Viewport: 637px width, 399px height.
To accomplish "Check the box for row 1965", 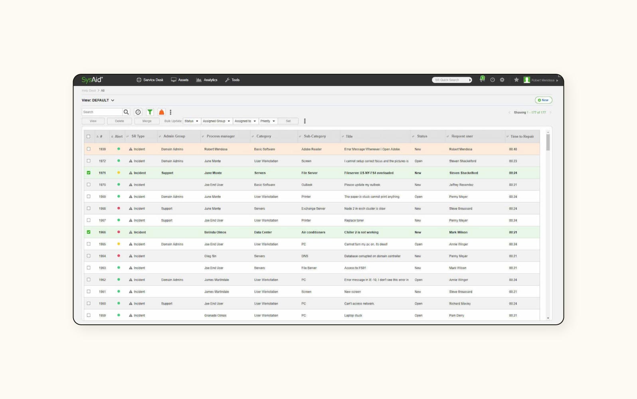I will [89, 244].
